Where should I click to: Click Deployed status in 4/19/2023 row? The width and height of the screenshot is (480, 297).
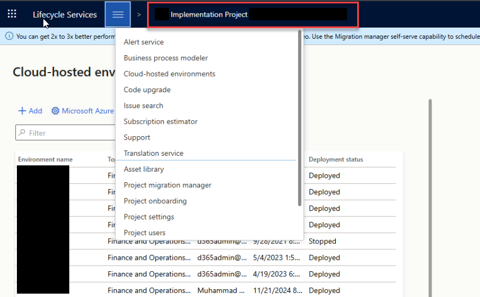pyautogui.click(x=324, y=274)
